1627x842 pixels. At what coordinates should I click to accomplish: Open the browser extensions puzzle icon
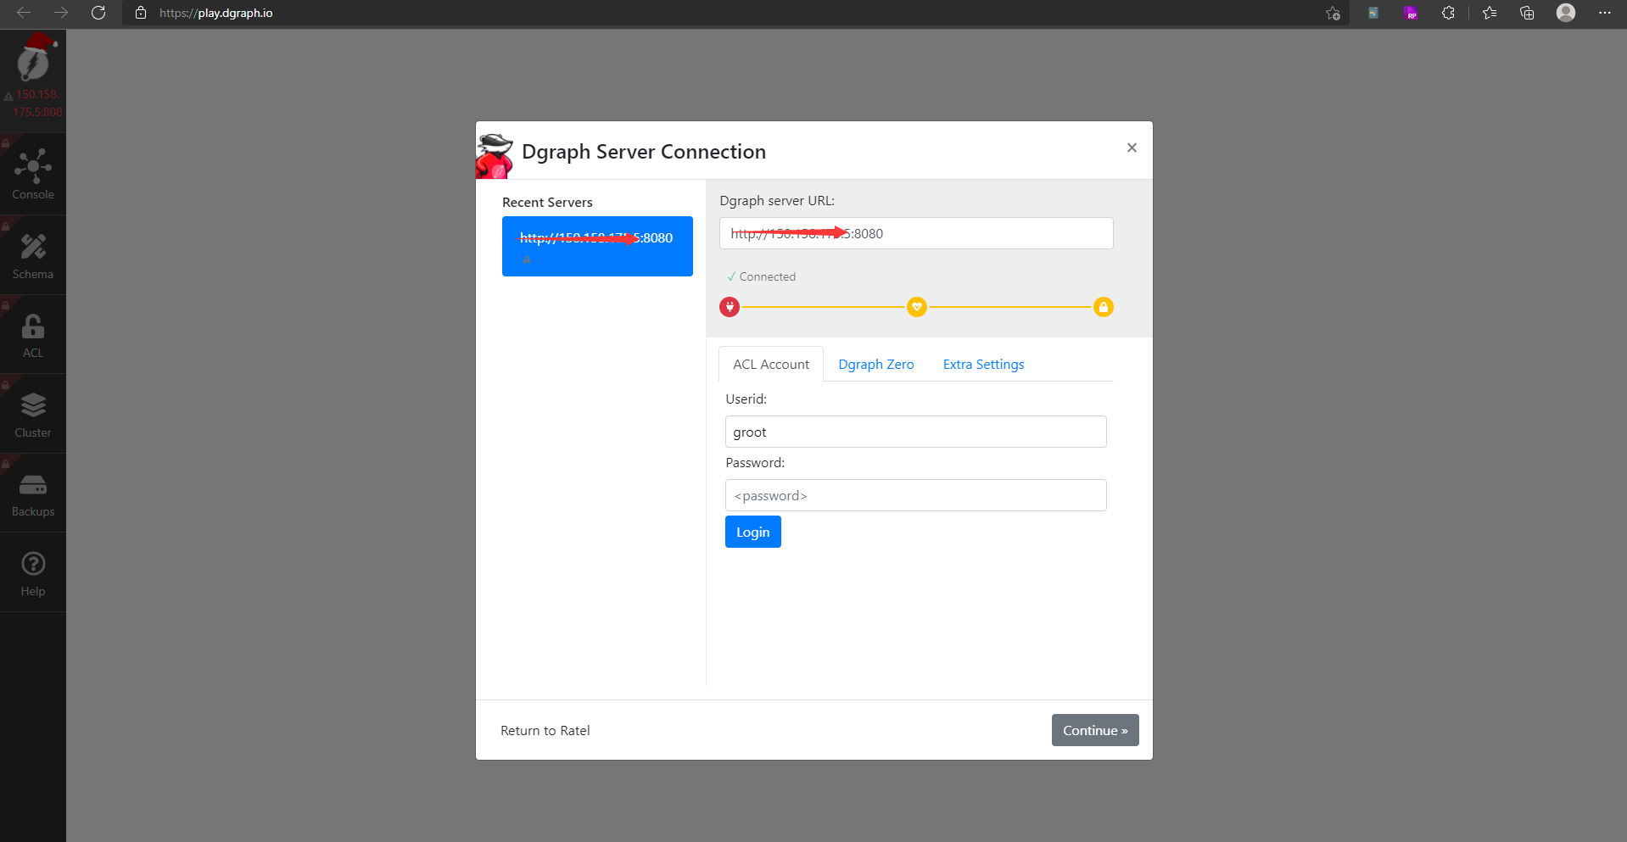click(1448, 13)
